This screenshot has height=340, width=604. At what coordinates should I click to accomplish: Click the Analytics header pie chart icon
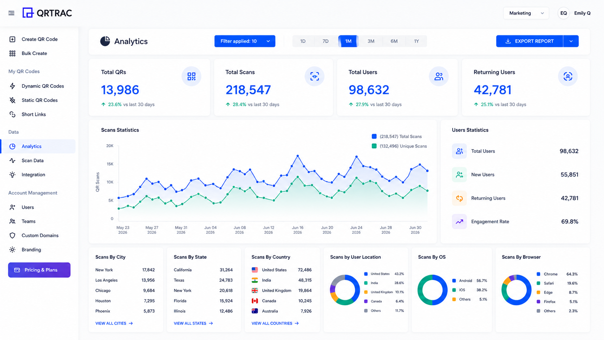(x=105, y=41)
